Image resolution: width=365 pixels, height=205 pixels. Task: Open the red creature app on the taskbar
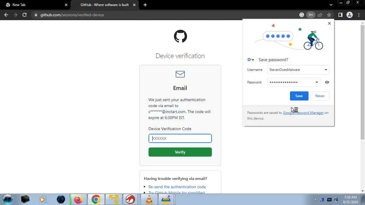(x=131, y=199)
